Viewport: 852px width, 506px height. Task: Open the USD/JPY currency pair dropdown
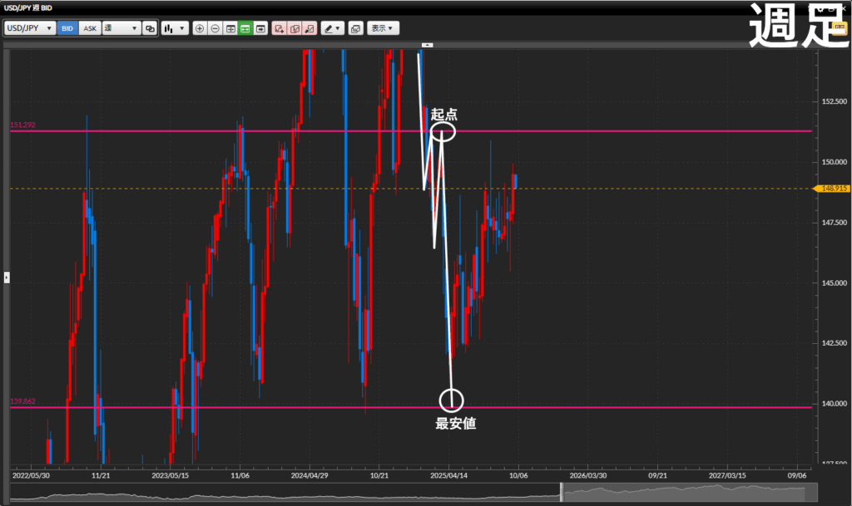point(30,28)
